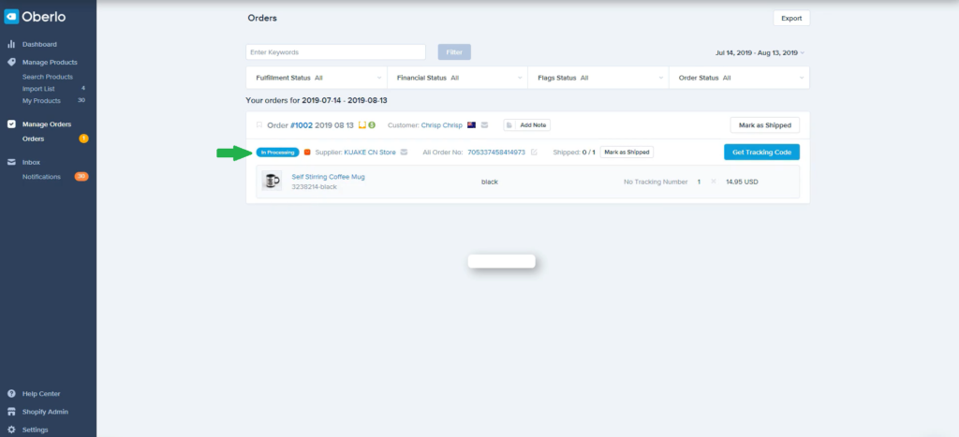Click the yellow note icon after order date
Screen dimensions: 959x437
[362, 125]
